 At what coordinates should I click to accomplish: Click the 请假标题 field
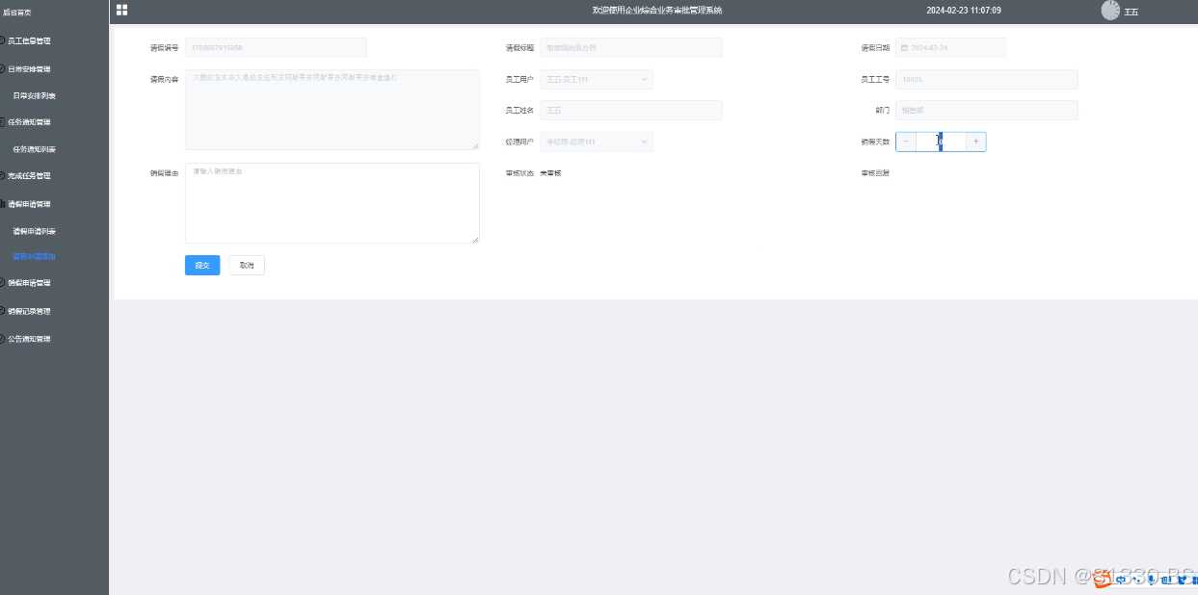[631, 47]
